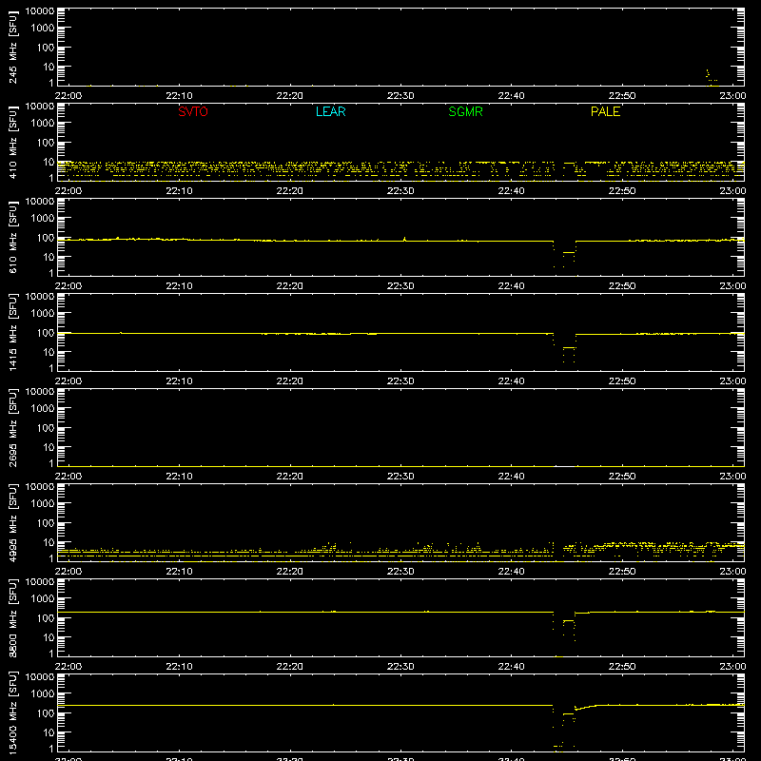This screenshot has height=761, width=761.
Task: Click the green SGMR station label
Action: (x=465, y=111)
